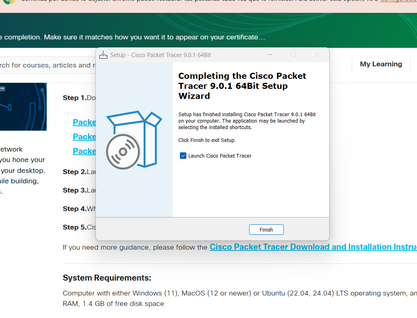This screenshot has width=417, height=318.
Task: Uncheck Launch Cisco Packet Tracer checkbox
Action: coord(183,156)
